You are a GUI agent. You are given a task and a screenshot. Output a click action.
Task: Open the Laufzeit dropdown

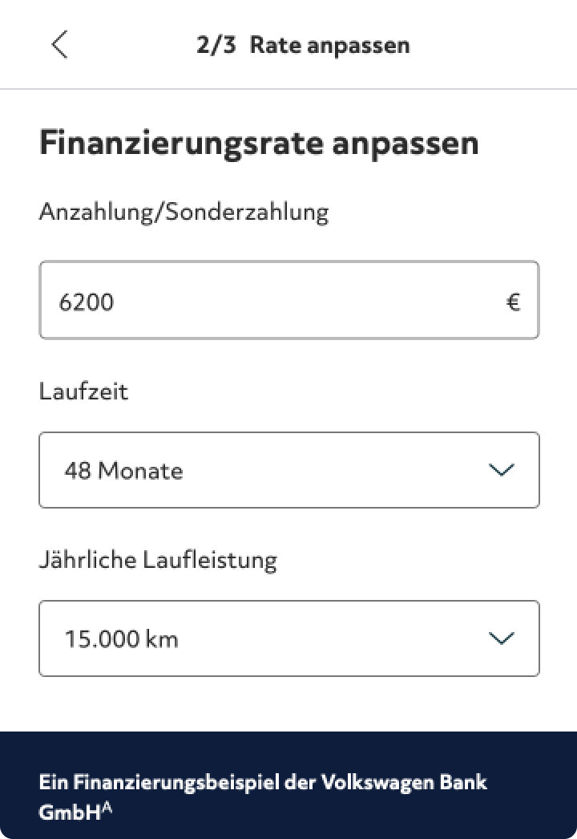point(288,470)
